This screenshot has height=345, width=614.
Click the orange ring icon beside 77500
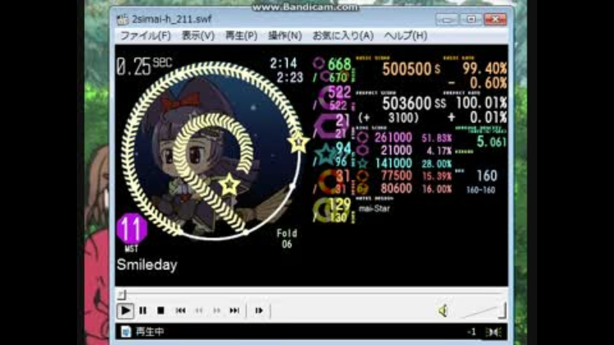(x=363, y=176)
